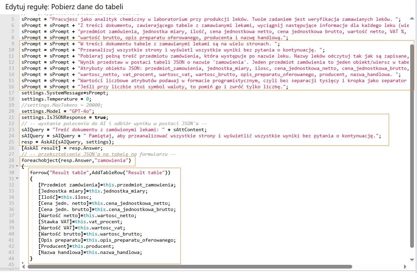Click the horizontal scrollbar's left arrow
417x273 pixels.
[x=23, y=267]
